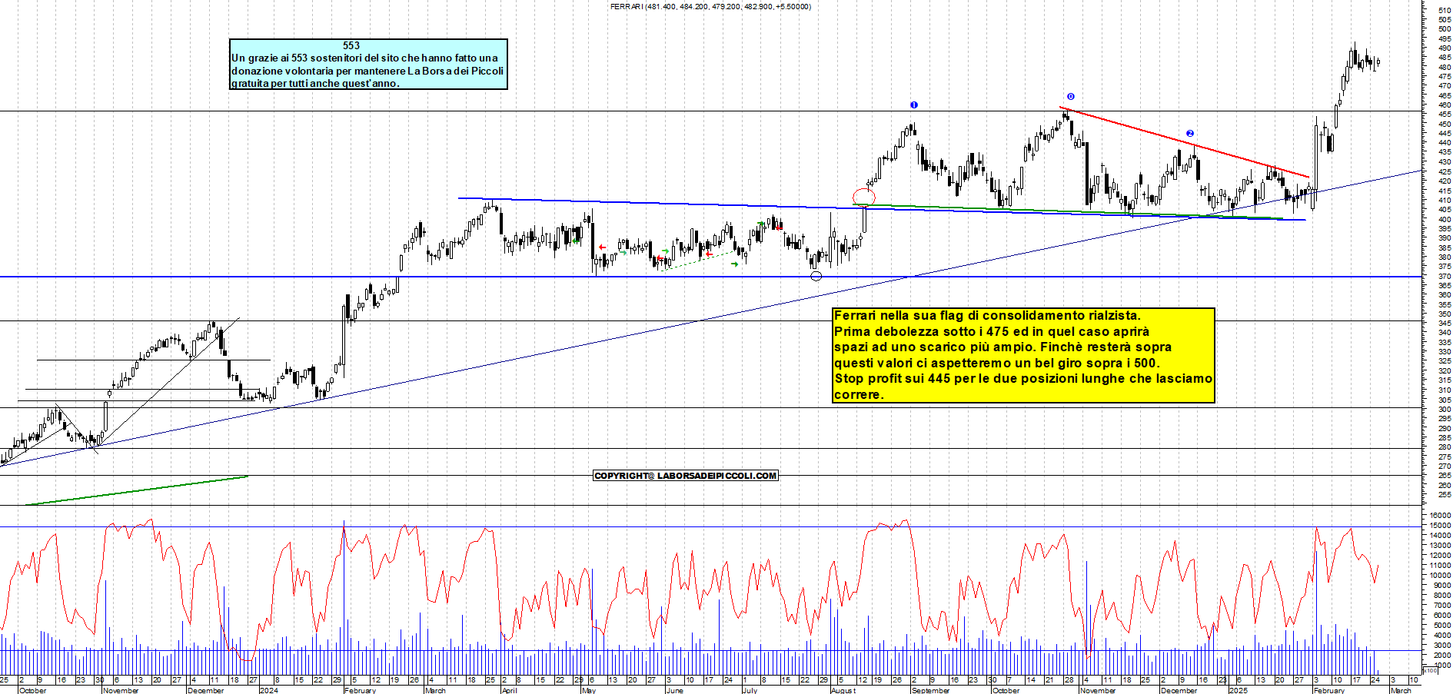Click the red descending trendline
Viewport: 1453px width, 694px height.
click(x=1184, y=142)
